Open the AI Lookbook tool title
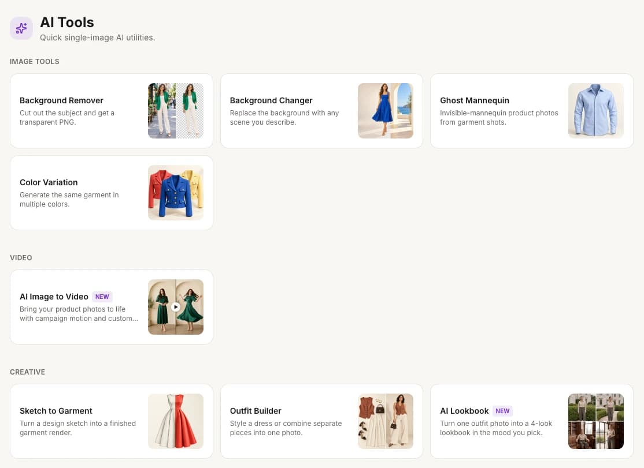The width and height of the screenshot is (644, 468). click(464, 411)
